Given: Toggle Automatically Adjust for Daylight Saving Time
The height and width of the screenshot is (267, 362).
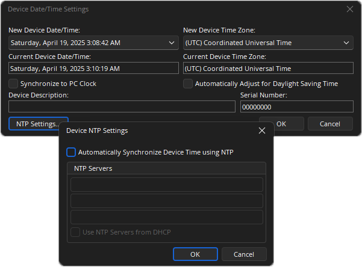Looking at the screenshot, I should 188,84.
